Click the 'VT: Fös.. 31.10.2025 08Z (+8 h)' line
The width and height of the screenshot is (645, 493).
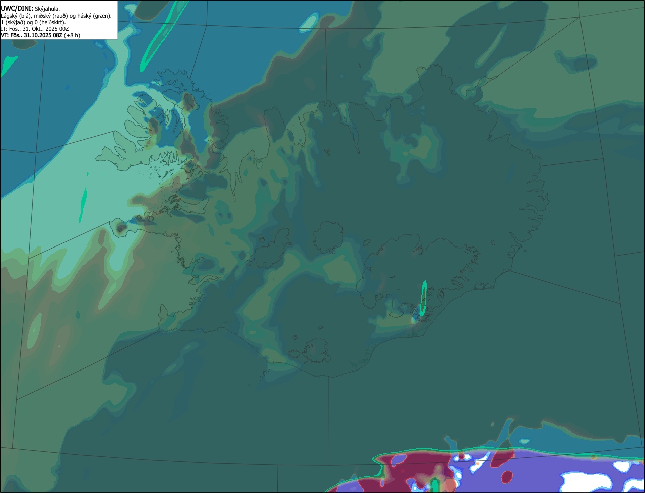click(x=40, y=35)
